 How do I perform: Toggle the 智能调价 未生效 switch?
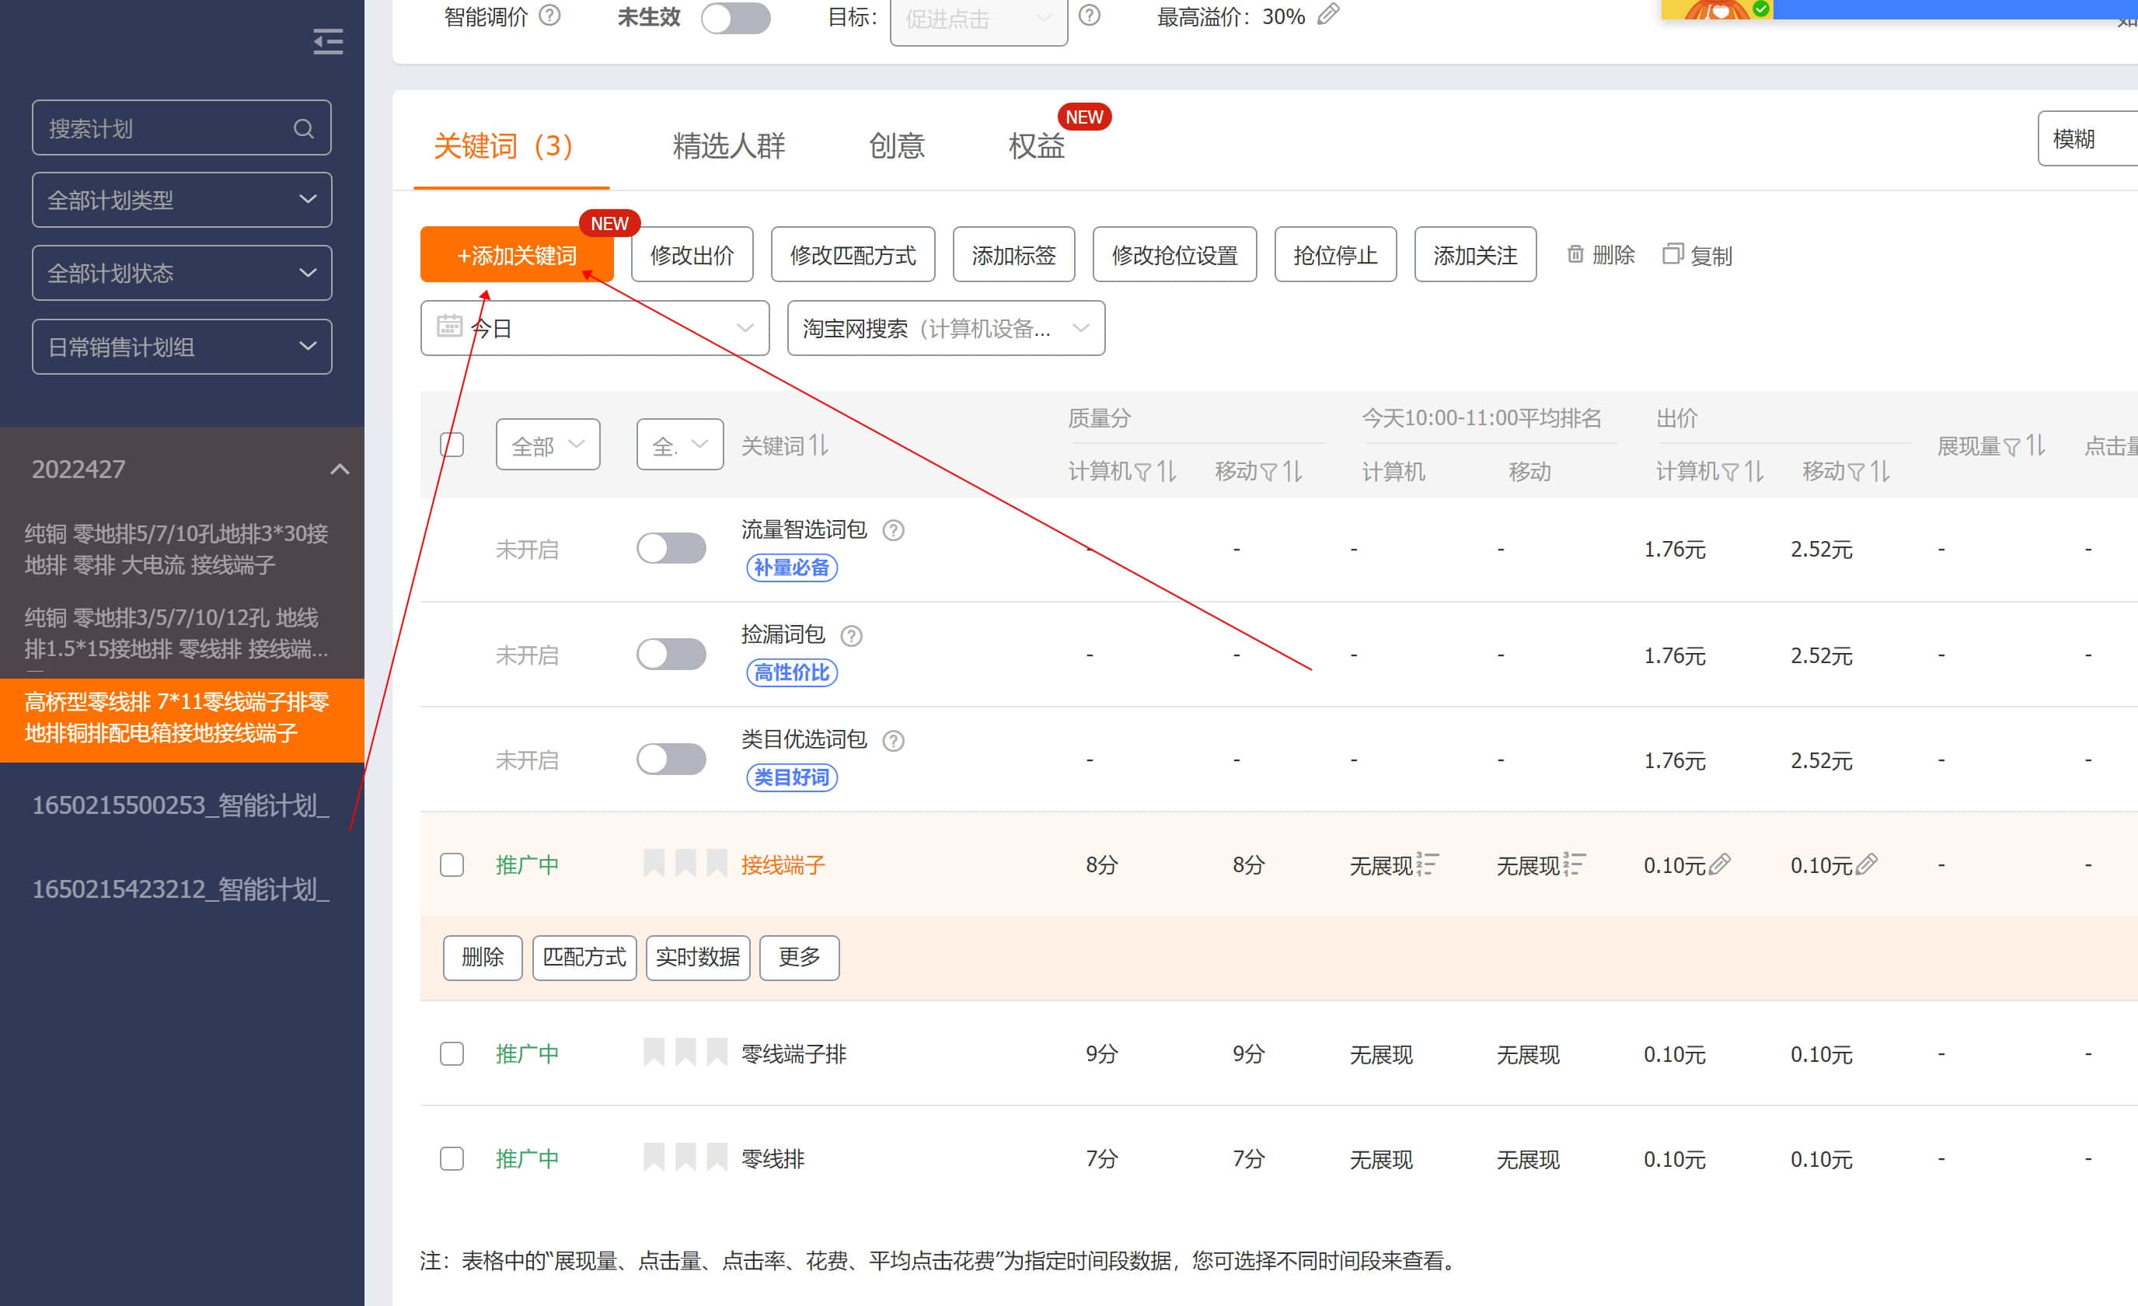735,17
